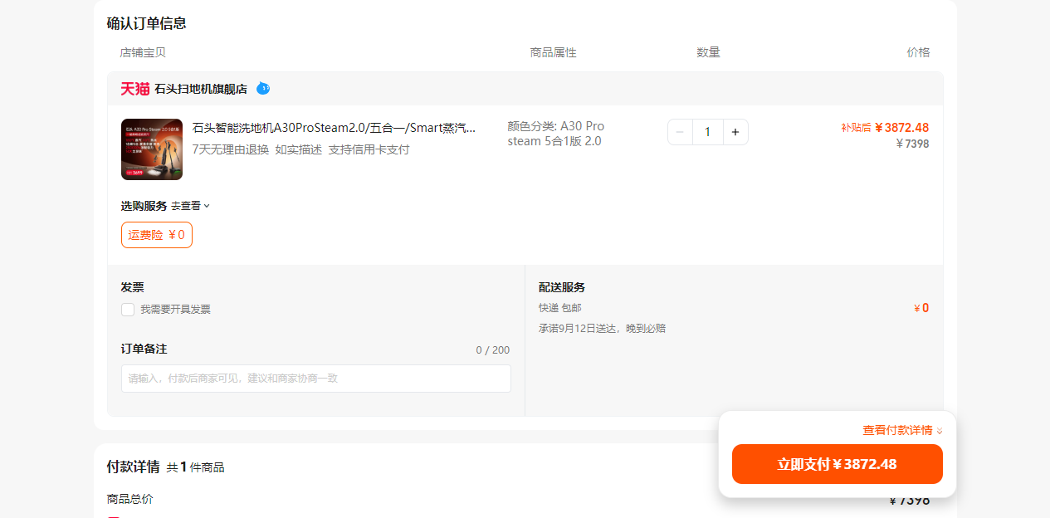Increase quantity with the plus button
1050x518 pixels.
click(735, 132)
